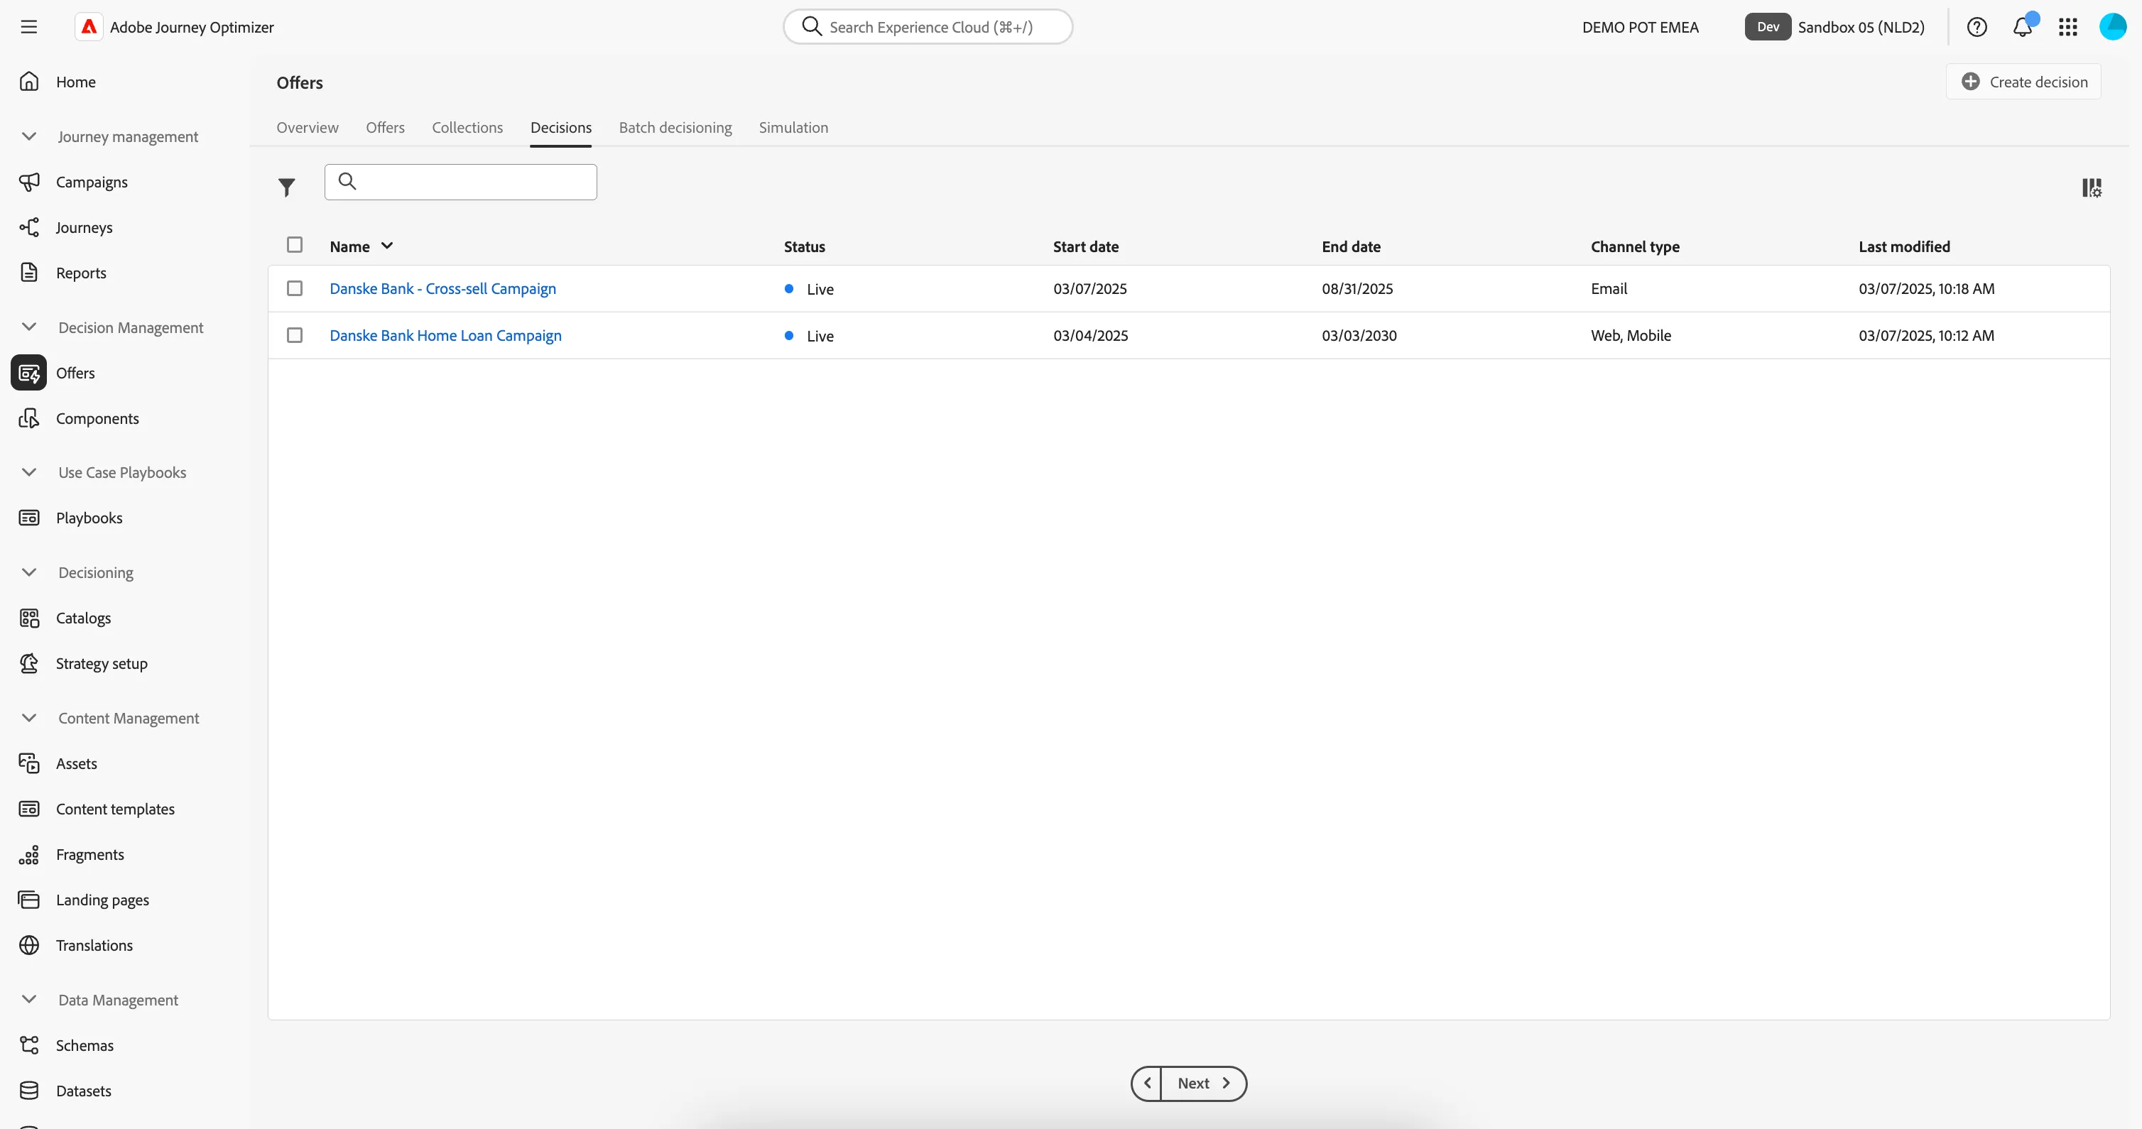Collapse the Journey management section
This screenshot has height=1129, width=2142.
point(29,136)
